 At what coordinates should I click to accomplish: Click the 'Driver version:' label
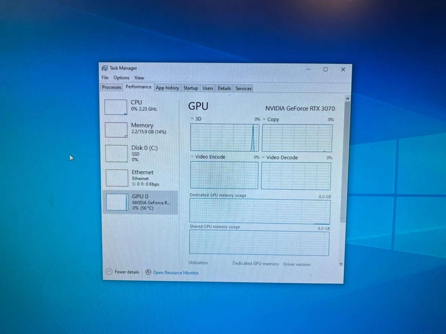(x=297, y=264)
